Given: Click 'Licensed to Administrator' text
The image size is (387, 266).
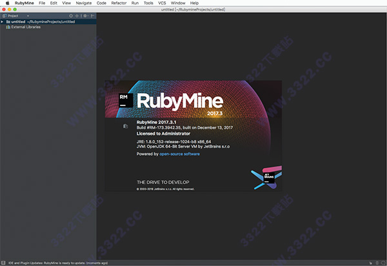Looking at the screenshot, I should [x=163, y=134].
